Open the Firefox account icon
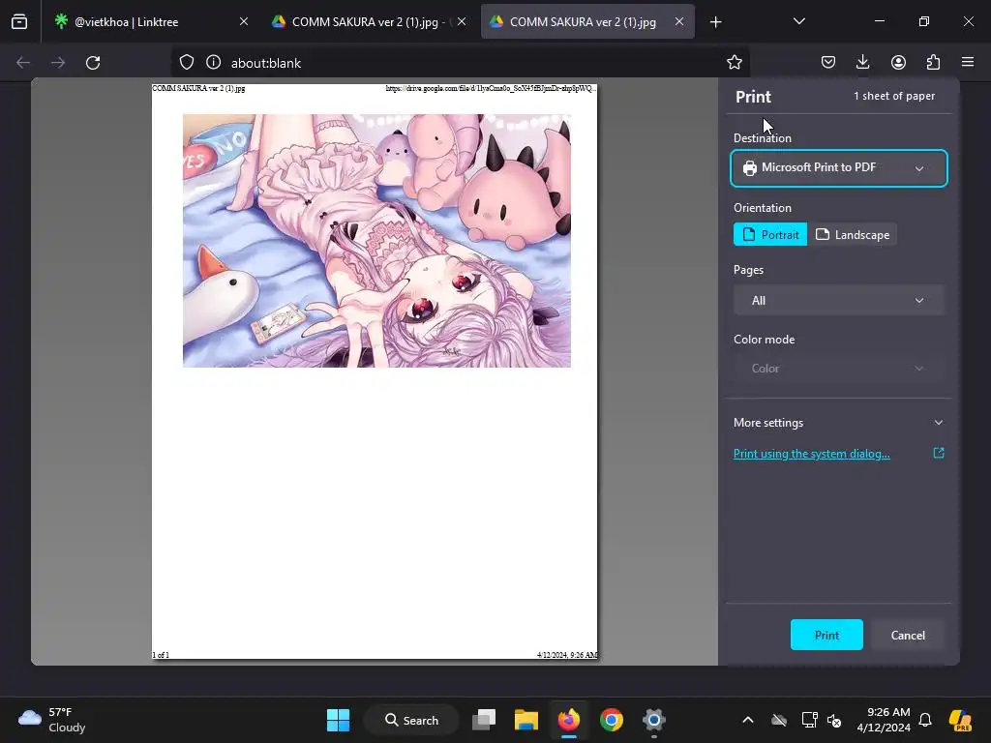 pos(898,62)
